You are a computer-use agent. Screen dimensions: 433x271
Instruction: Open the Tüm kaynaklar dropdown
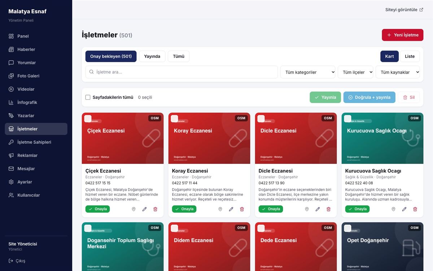point(398,72)
